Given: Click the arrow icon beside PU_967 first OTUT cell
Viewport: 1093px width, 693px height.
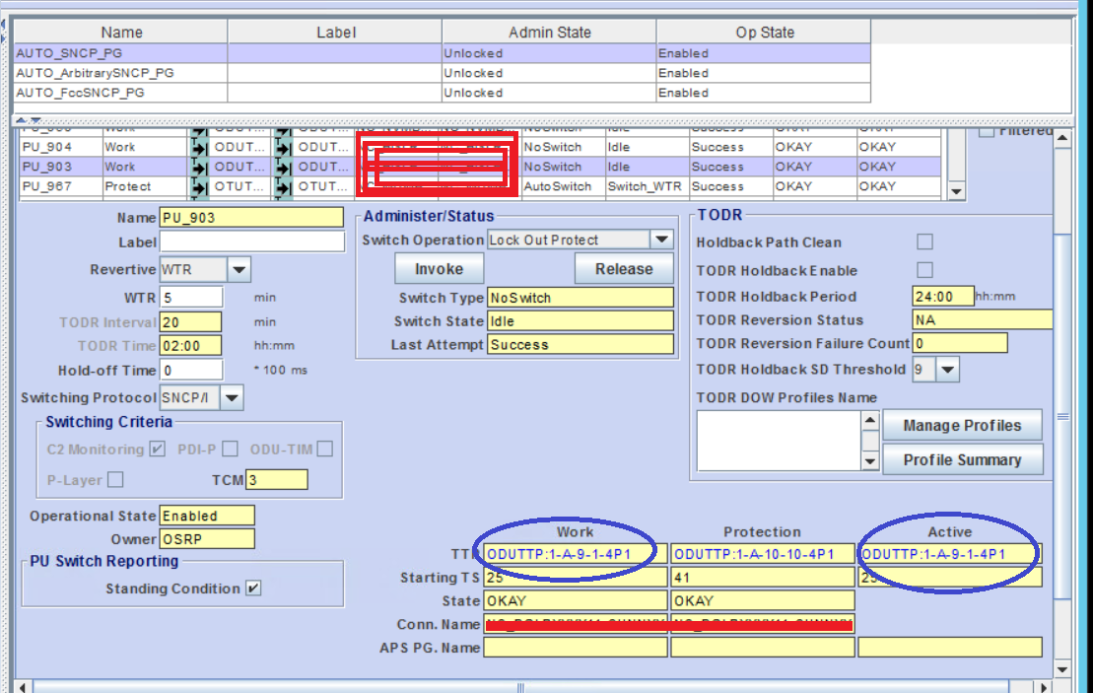Looking at the screenshot, I should pos(199,186).
